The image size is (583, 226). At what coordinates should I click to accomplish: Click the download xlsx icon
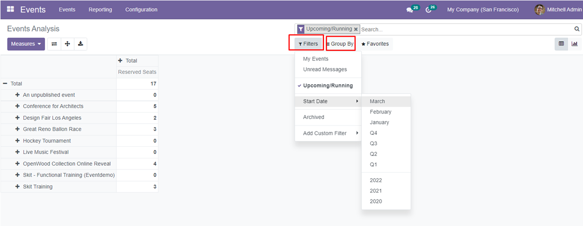(x=80, y=44)
